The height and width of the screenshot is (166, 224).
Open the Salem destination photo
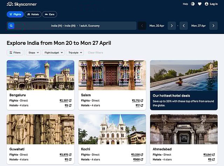coord(112,75)
